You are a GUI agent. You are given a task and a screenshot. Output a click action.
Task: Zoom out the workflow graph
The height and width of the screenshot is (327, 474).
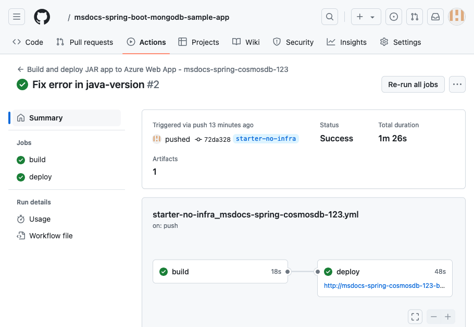coord(433,317)
